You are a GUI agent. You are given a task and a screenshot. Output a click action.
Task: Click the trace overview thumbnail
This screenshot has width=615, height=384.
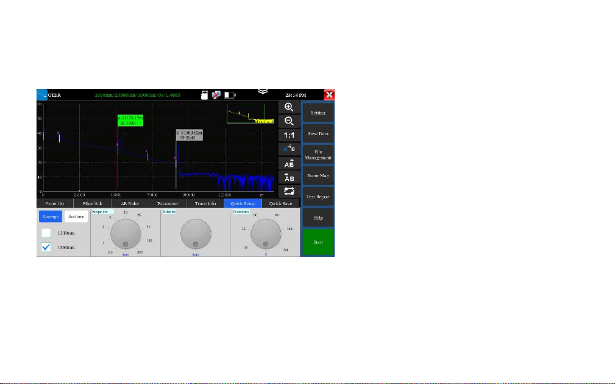tap(250, 114)
